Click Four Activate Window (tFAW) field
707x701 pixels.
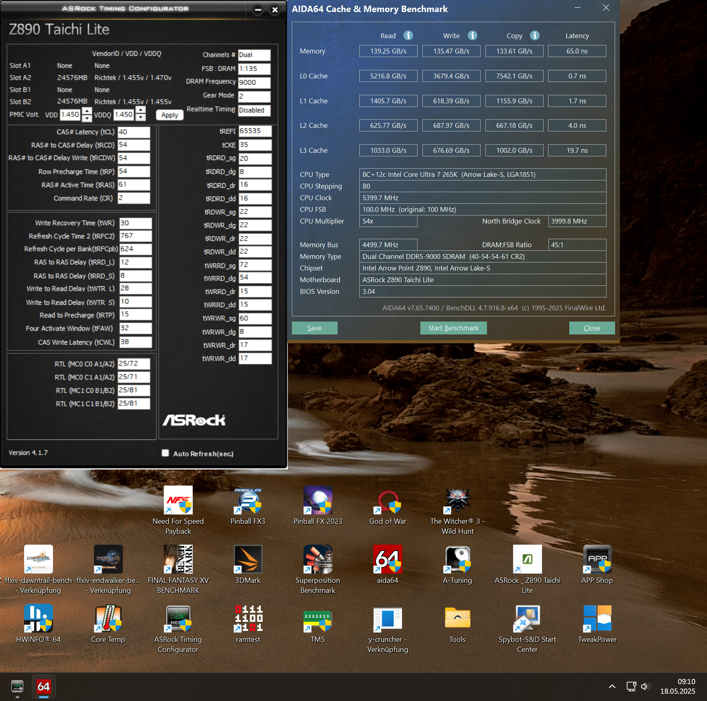(x=136, y=328)
